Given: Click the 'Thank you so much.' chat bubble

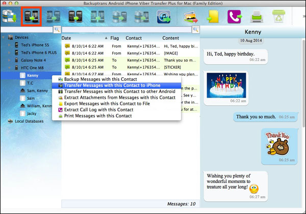Looking at the screenshot, I should [266, 117].
